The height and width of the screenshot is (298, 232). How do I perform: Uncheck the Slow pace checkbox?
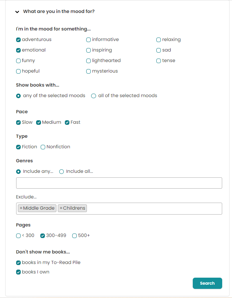19,122
